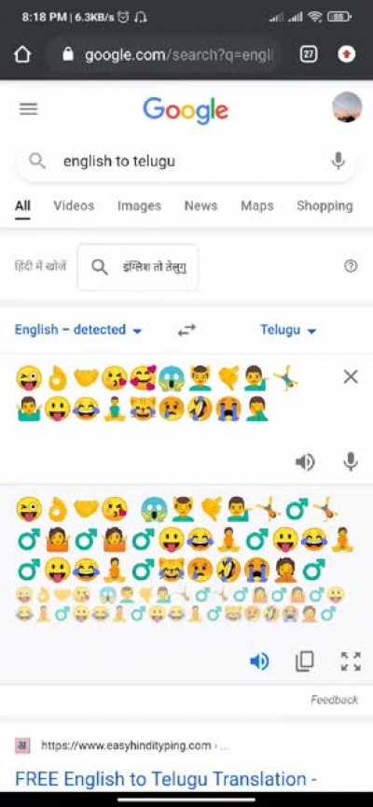373x807 pixels.
Task: Switch to the Videos tab
Action: tap(74, 205)
